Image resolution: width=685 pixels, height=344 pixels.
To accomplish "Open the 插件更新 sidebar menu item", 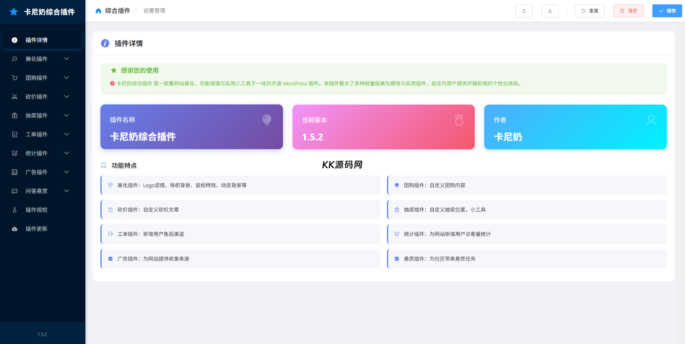I will click(x=43, y=229).
